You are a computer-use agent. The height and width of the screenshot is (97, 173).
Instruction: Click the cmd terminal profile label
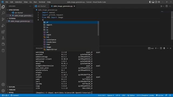tap(151, 48)
